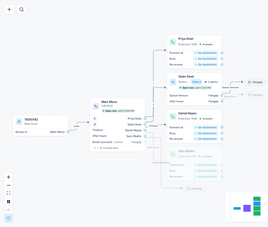Click the edge label numbered 2

pos(153,105)
